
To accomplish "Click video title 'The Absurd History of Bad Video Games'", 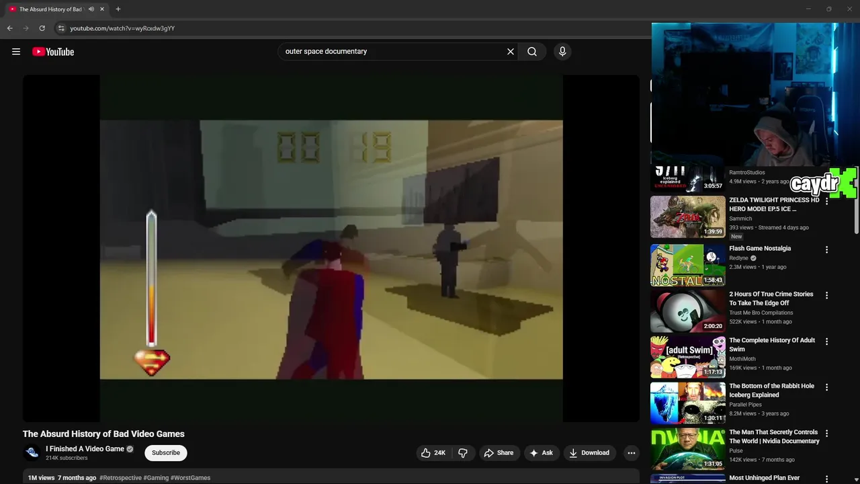I will coord(103,434).
